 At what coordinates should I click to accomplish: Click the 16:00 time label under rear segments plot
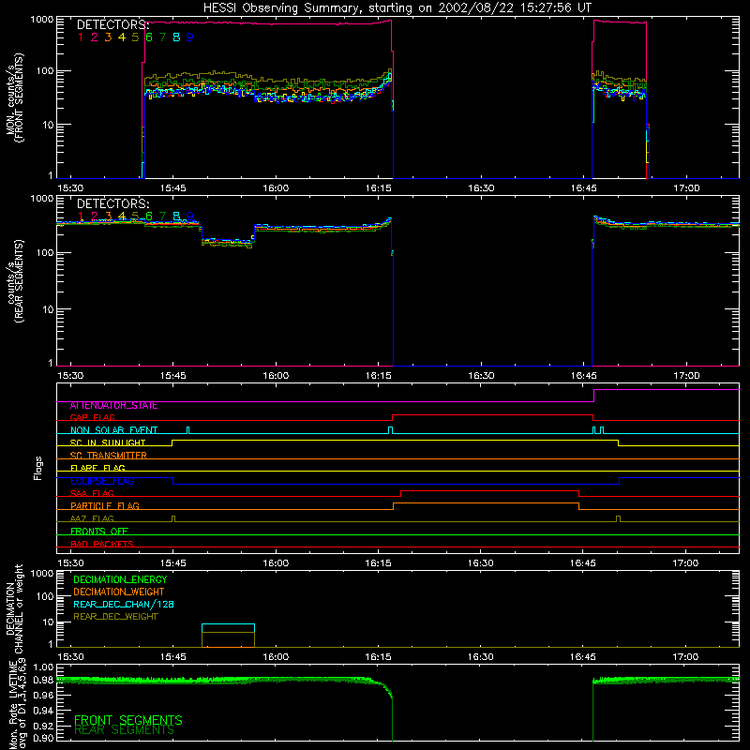pyautogui.click(x=276, y=376)
